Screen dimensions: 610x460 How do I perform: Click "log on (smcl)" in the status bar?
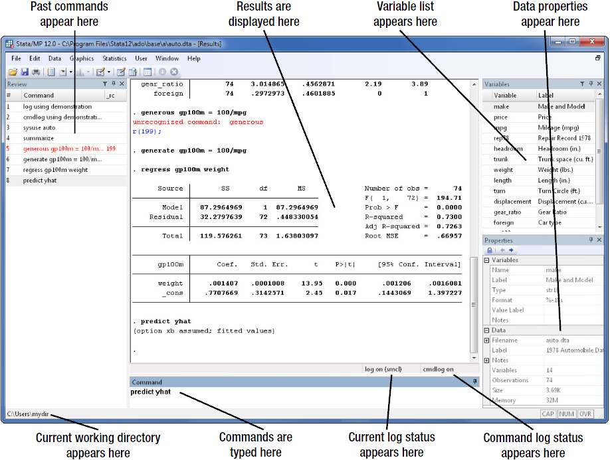click(x=383, y=369)
